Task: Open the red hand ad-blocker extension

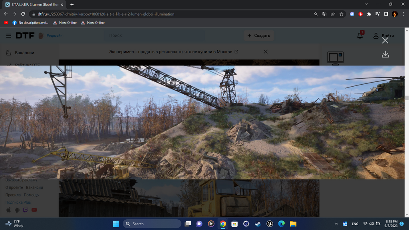Action: coord(361,14)
